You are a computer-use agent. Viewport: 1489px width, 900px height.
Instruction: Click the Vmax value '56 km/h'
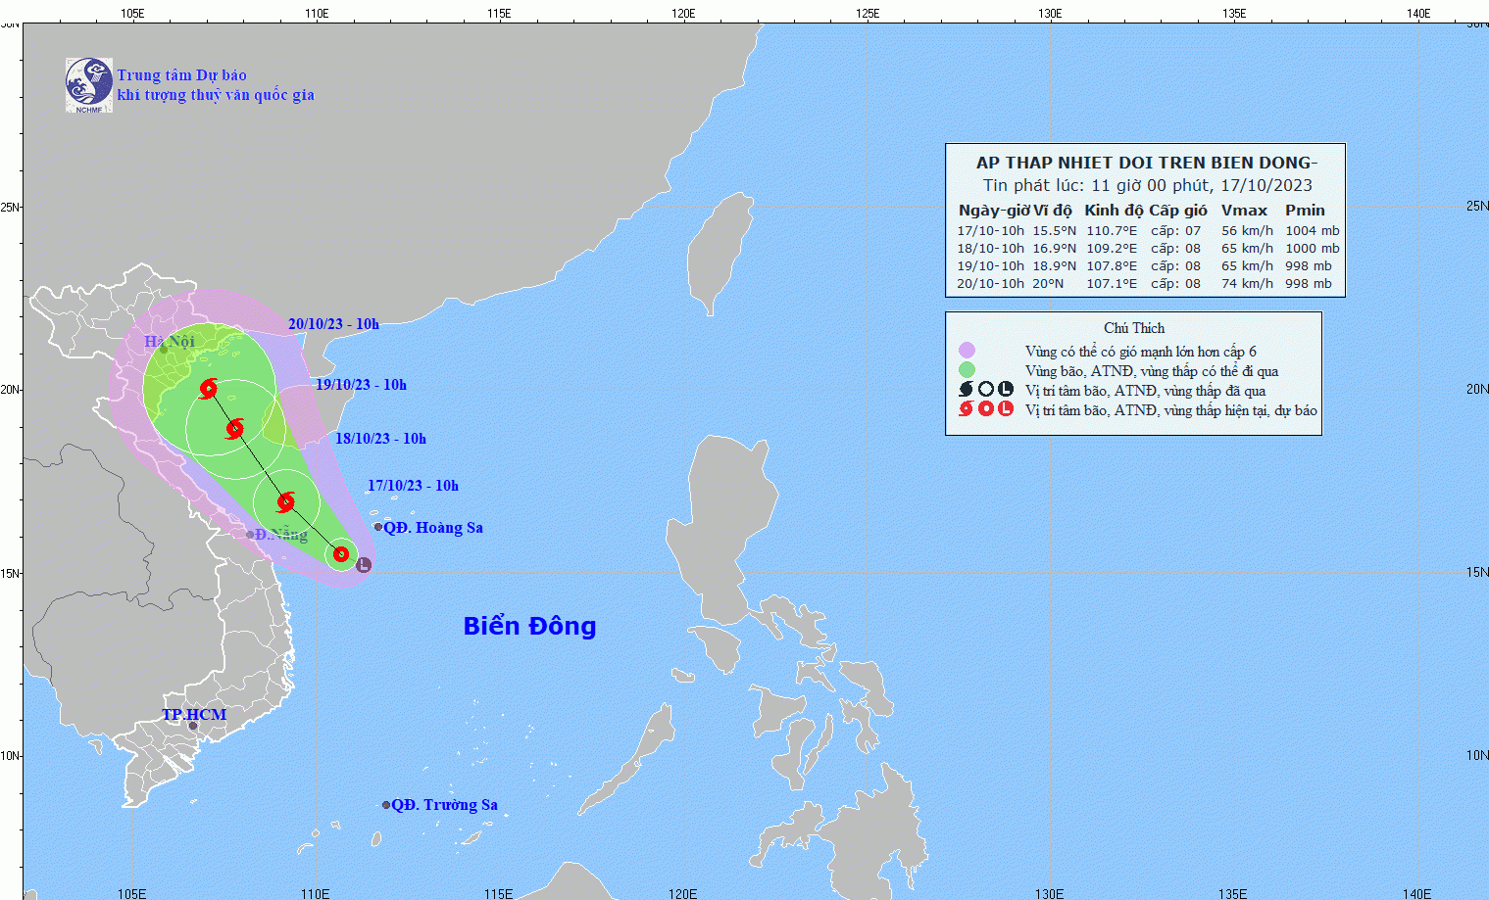click(1247, 231)
